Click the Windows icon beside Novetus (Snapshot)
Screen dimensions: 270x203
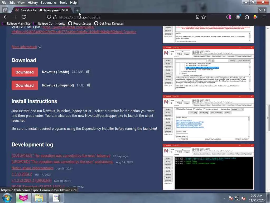point(89,85)
